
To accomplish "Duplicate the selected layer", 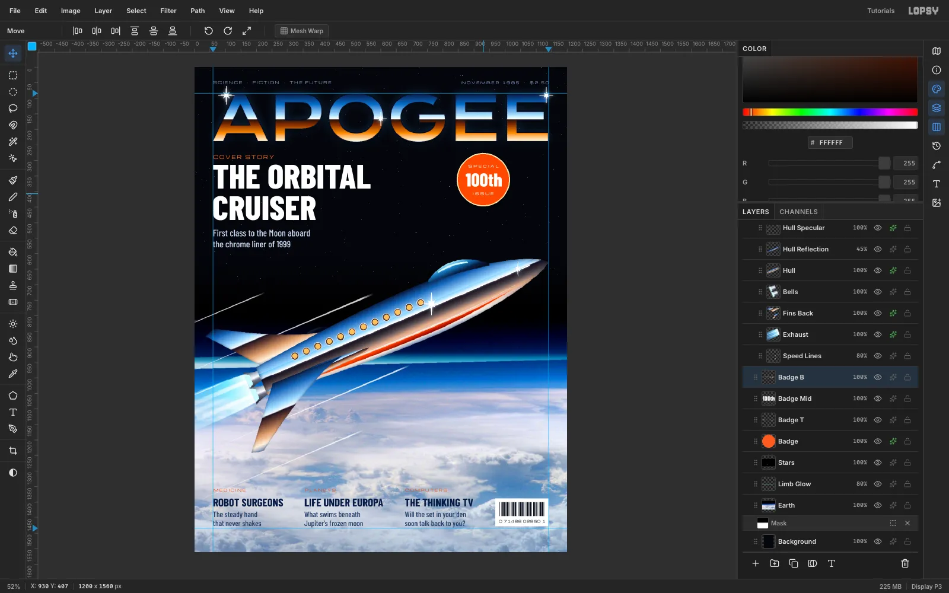I will click(794, 563).
